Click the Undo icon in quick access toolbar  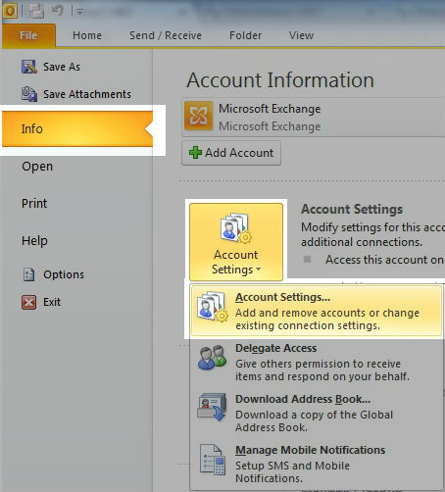click(58, 11)
